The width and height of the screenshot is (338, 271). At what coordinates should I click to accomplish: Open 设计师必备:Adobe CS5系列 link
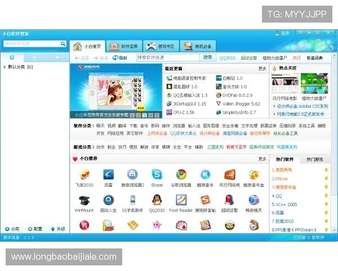coord(303,106)
